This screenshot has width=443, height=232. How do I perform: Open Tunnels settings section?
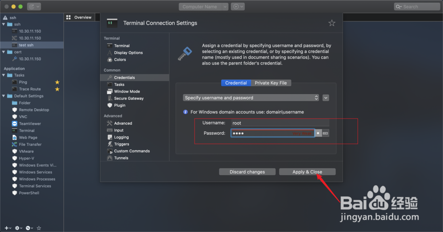121,158
